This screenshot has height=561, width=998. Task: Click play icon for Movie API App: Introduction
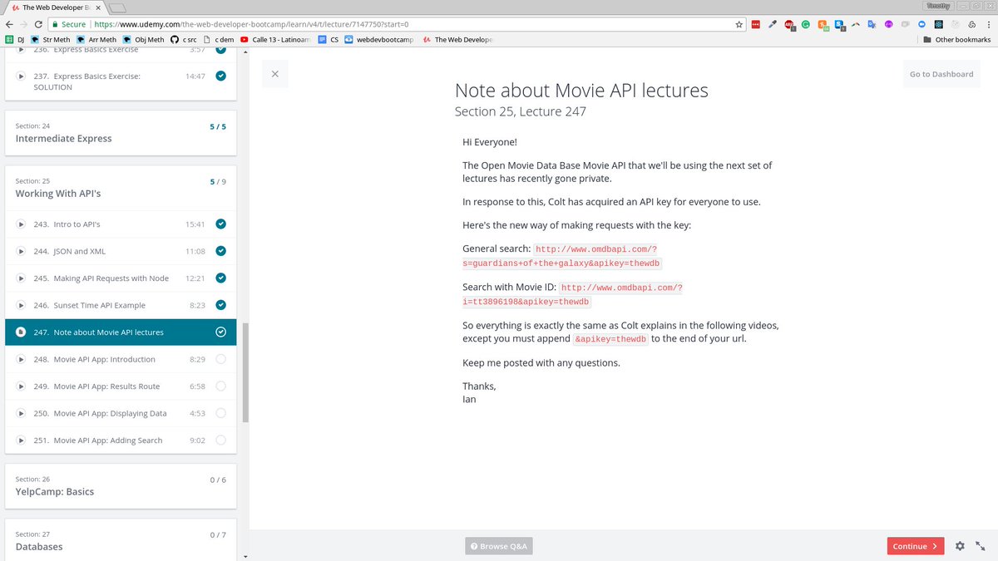(22, 359)
